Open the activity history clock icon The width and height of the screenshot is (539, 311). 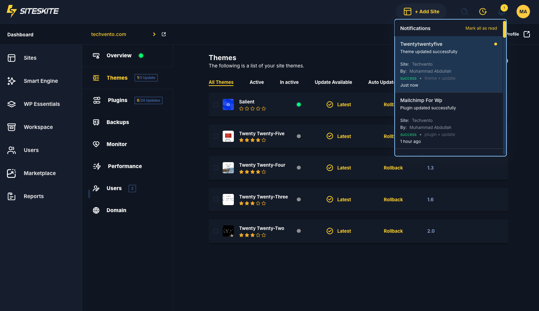coord(483,12)
